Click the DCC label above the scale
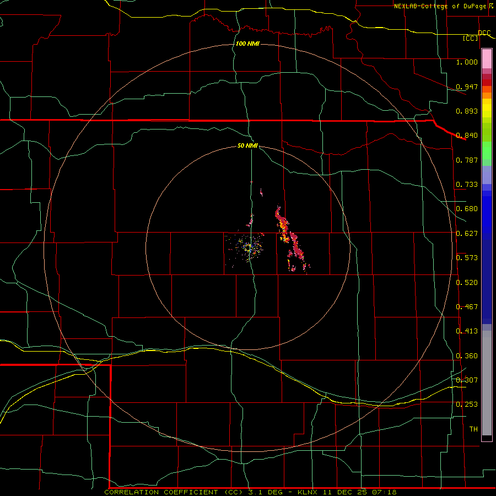The width and height of the screenshot is (496, 496). [484, 33]
